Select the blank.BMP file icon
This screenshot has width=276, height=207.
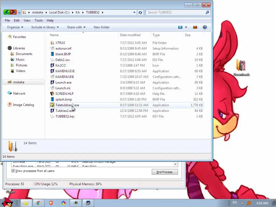pos(52,54)
